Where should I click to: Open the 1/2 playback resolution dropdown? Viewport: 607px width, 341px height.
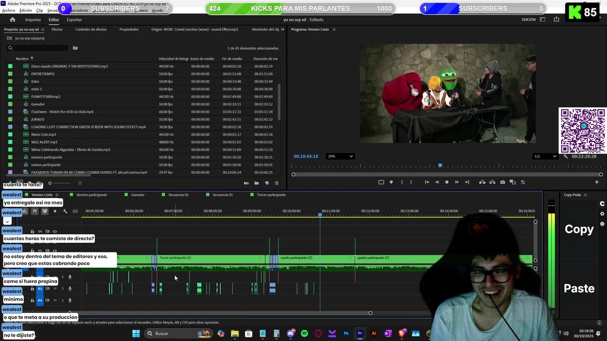545,156
